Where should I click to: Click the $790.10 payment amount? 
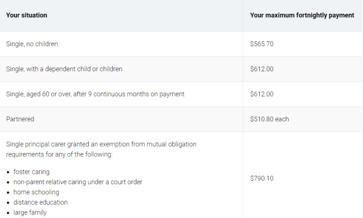[262, 178]
